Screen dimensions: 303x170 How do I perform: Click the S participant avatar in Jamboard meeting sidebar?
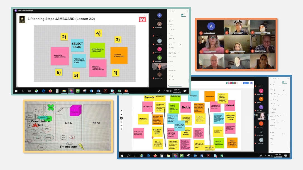click(x=261, y=91)
